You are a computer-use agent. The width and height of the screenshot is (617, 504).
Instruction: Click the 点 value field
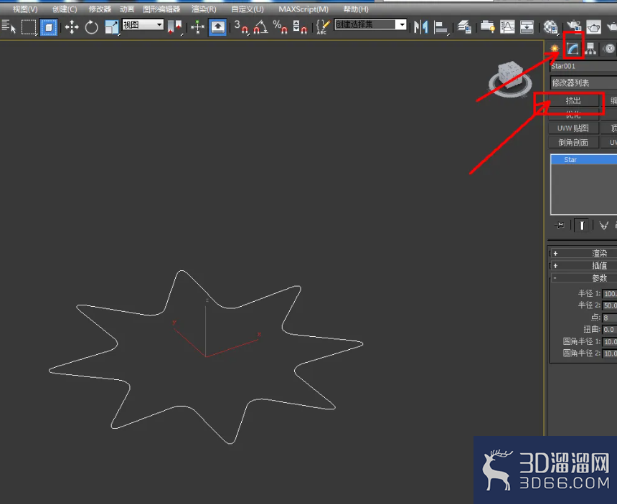point(610,318)
